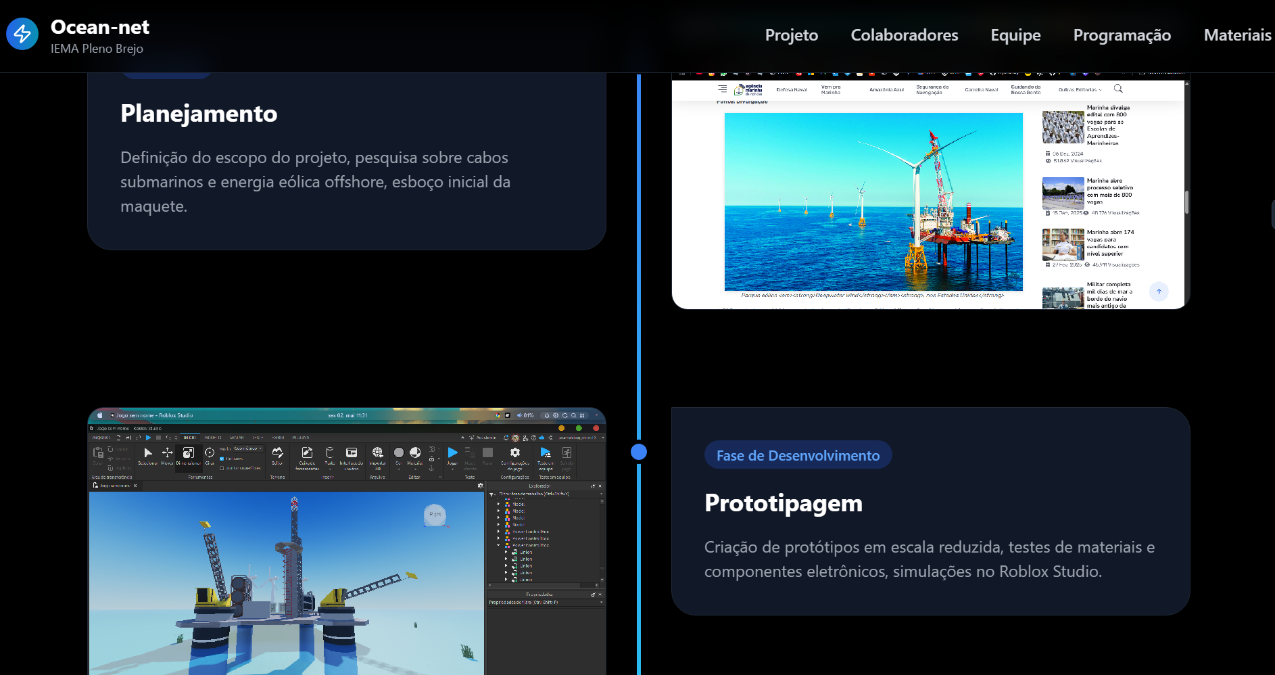Click the search magnifier in Marinha news screenshot
The width and height of the screenshot is (1275, 675).
(1118, 89)
